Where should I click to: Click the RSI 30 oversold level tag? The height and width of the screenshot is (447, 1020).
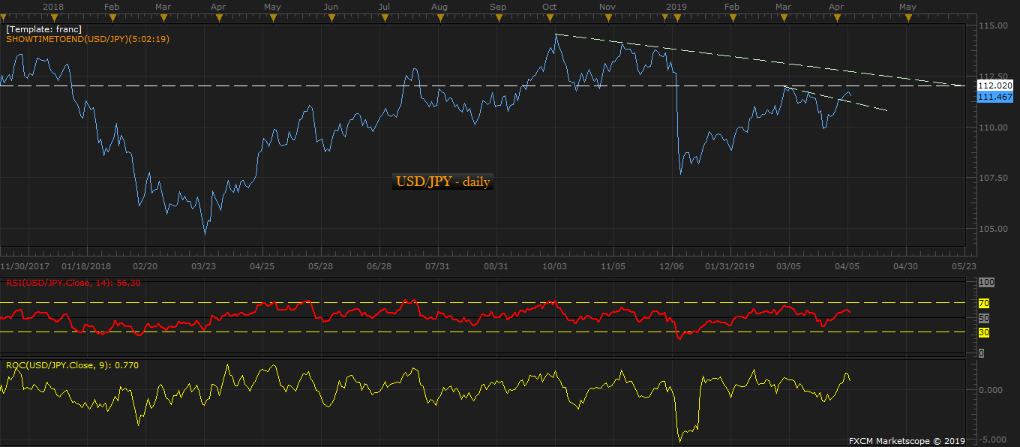coord(983,331)
